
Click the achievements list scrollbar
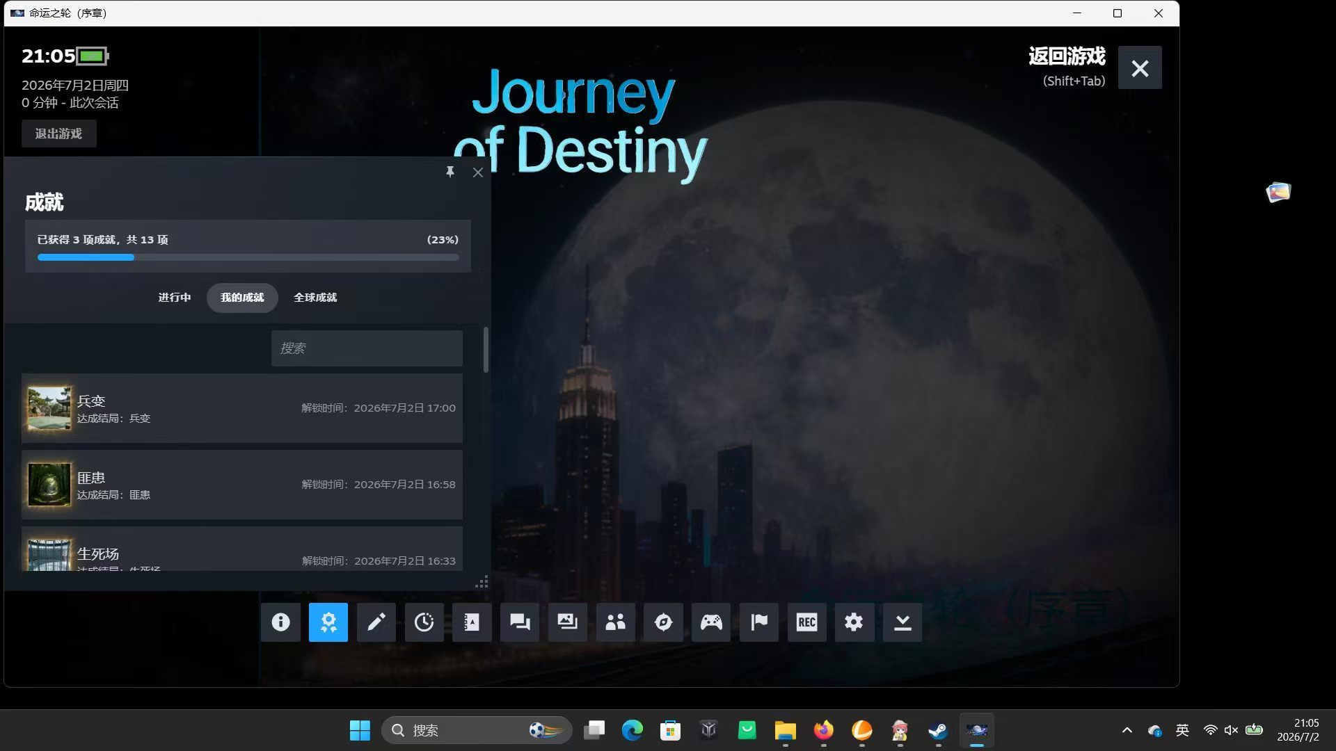point(486,349)
